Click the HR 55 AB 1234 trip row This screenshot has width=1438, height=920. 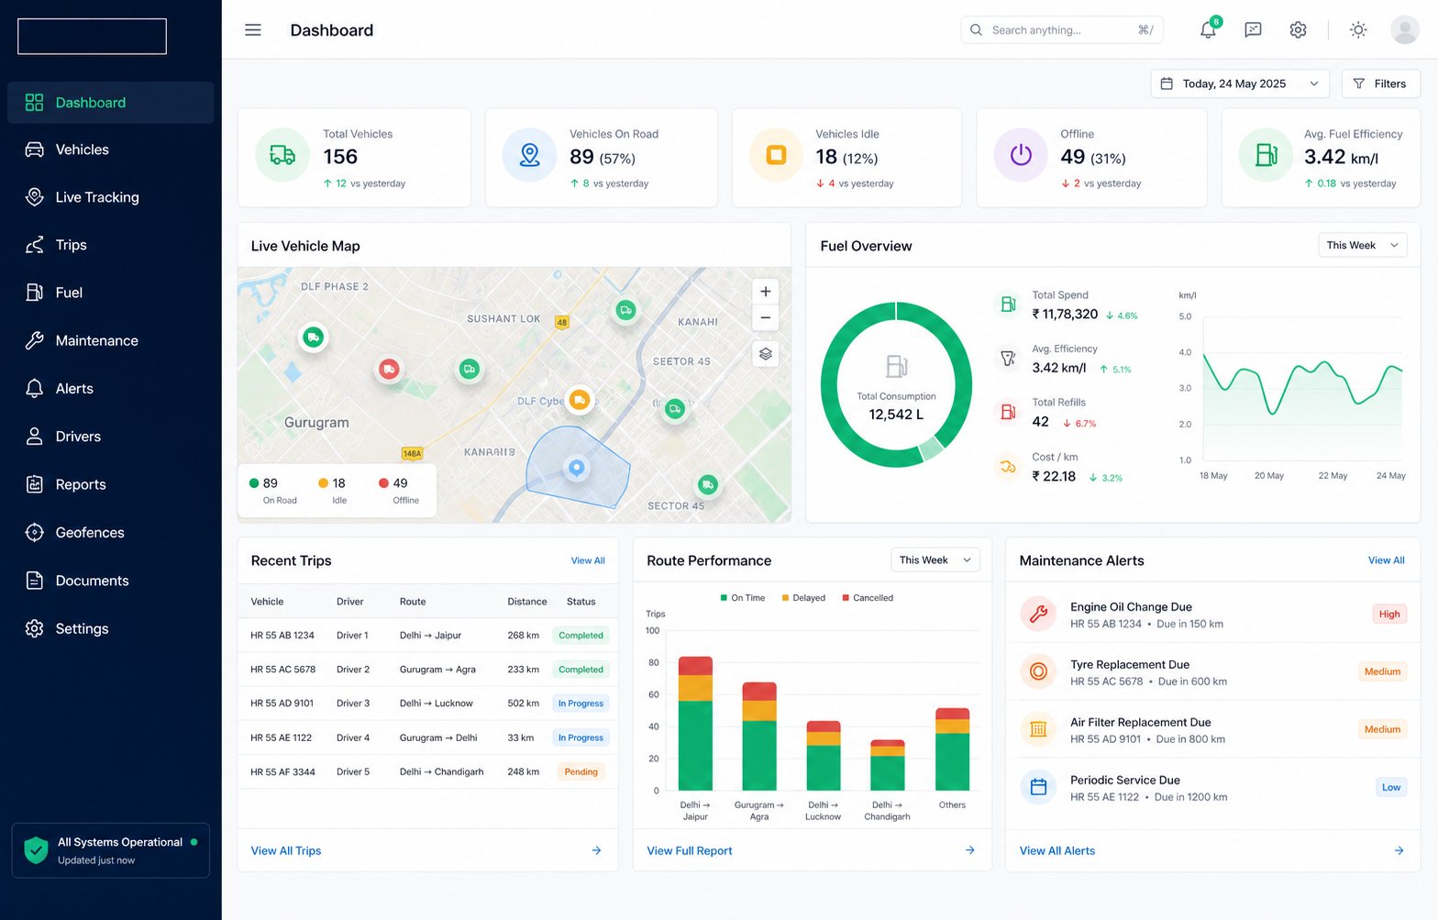click(x=427, y=636)
